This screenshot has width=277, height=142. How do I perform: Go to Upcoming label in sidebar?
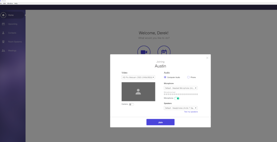13,24
